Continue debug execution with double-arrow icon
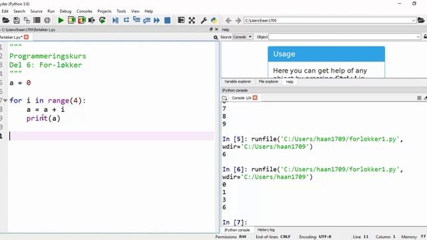Screen dimensions: 427x240 click(x=157, y=20)
